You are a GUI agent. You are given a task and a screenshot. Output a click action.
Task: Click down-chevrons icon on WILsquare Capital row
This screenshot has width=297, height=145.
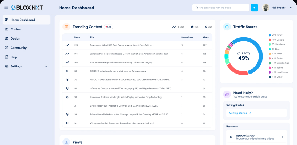coord(67,123)
